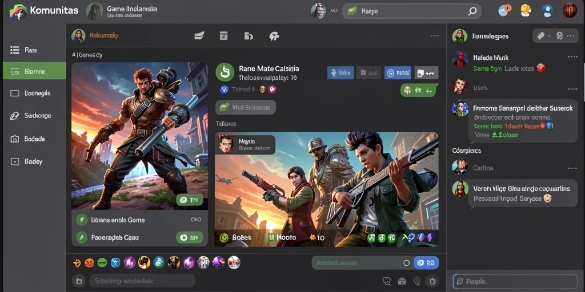Click the brown user avatar at top right
Screen dimensions: 585x292
[x=570, y=10]
